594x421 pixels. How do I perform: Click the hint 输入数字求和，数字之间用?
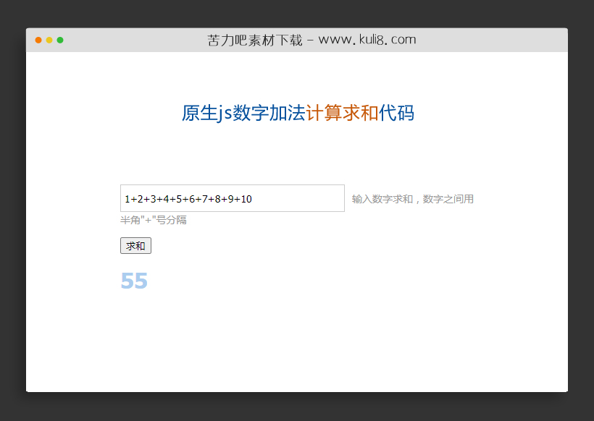click(x=413, y=198)
